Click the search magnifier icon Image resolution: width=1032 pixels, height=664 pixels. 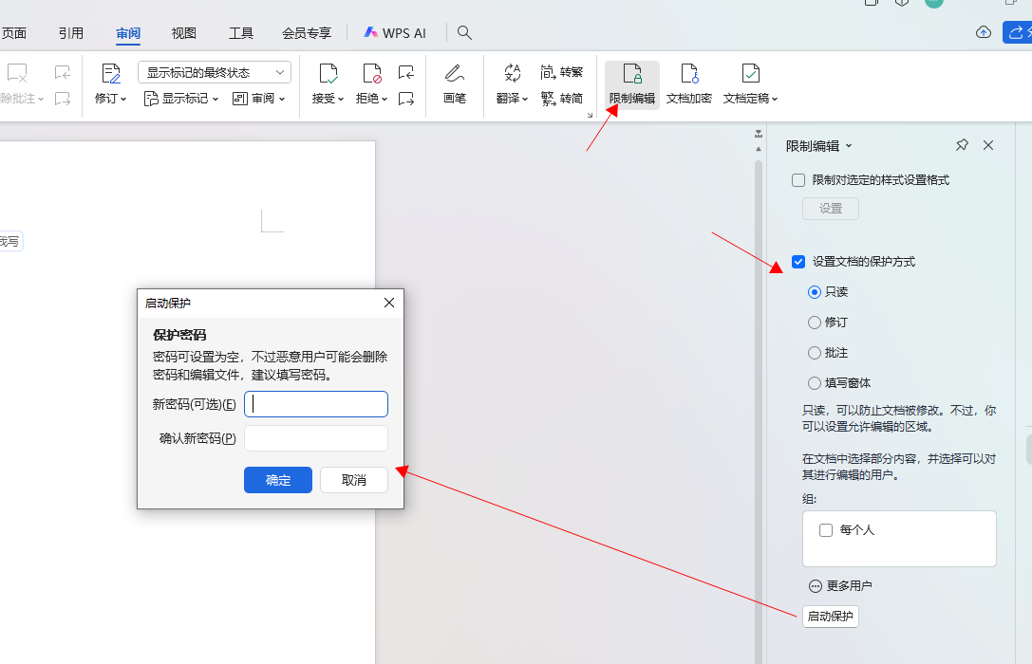pos(464,33)
